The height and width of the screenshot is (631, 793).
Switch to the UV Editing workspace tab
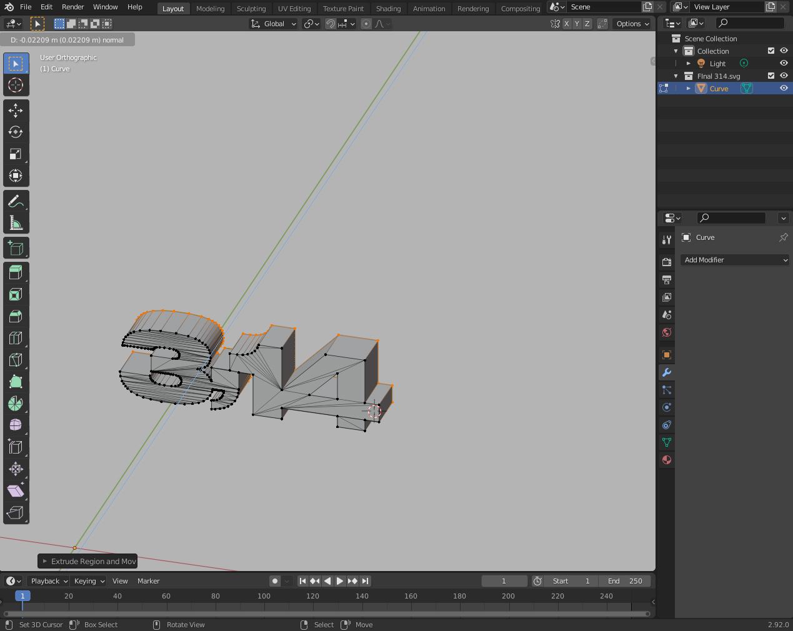294,8
